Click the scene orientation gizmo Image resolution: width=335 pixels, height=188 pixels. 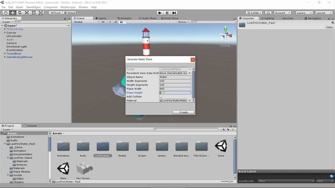pyautogui.click(x=226, y=35)
